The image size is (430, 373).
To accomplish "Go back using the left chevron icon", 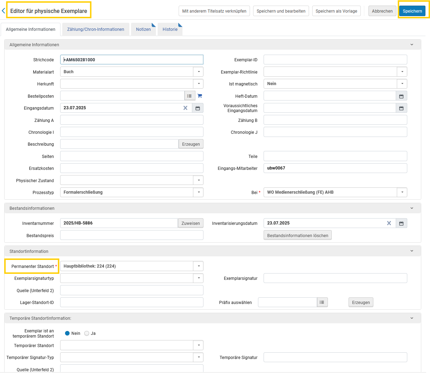I will tap(3, 11).
